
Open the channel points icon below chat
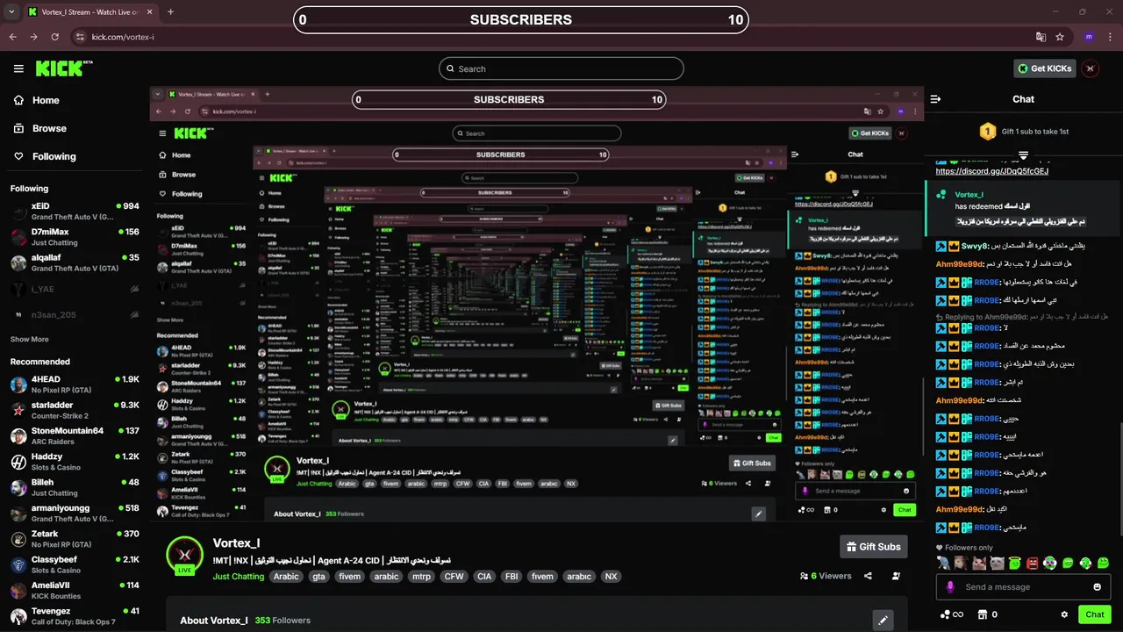(951, 614)
